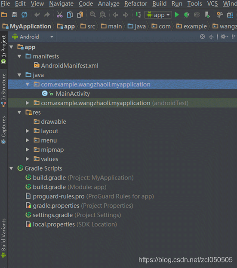Select proguard-rules.pro file
The width and height of the screenshot is (237, 268).
pos(89,196)
